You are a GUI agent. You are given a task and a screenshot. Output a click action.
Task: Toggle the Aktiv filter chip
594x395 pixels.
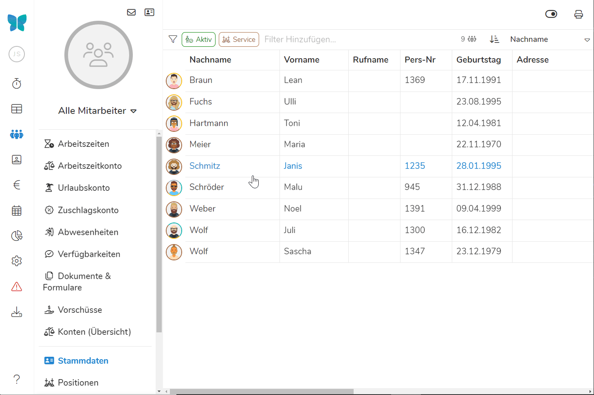198,39
